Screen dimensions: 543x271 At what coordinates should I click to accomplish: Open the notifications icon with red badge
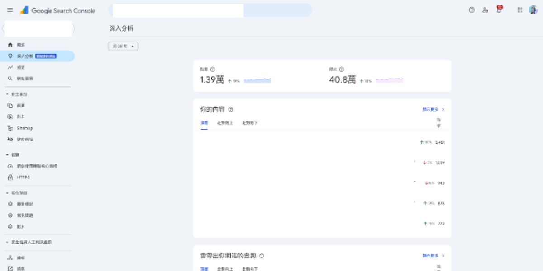click(499, 9)
